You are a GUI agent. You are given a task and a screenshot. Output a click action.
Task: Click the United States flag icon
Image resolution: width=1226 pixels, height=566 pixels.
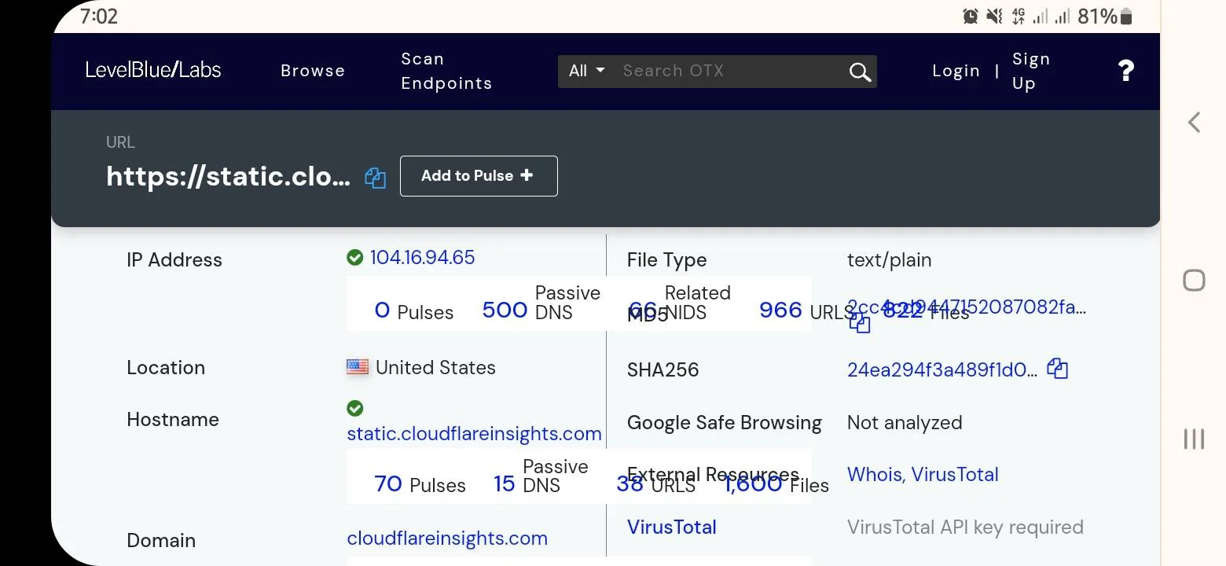(358, 367)
